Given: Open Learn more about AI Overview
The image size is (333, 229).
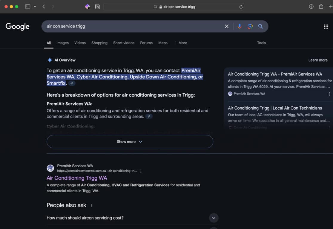Looking at the screenshot, I should 318,60.
